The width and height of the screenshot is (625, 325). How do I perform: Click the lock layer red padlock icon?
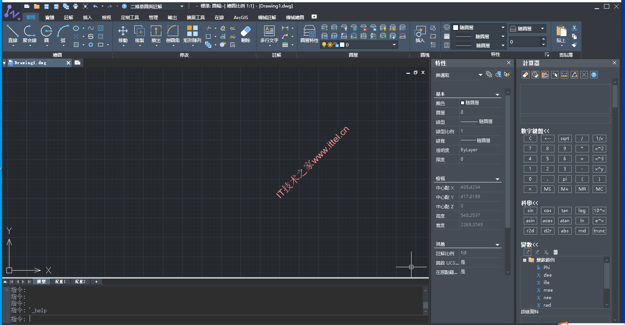tap(364, 28)
